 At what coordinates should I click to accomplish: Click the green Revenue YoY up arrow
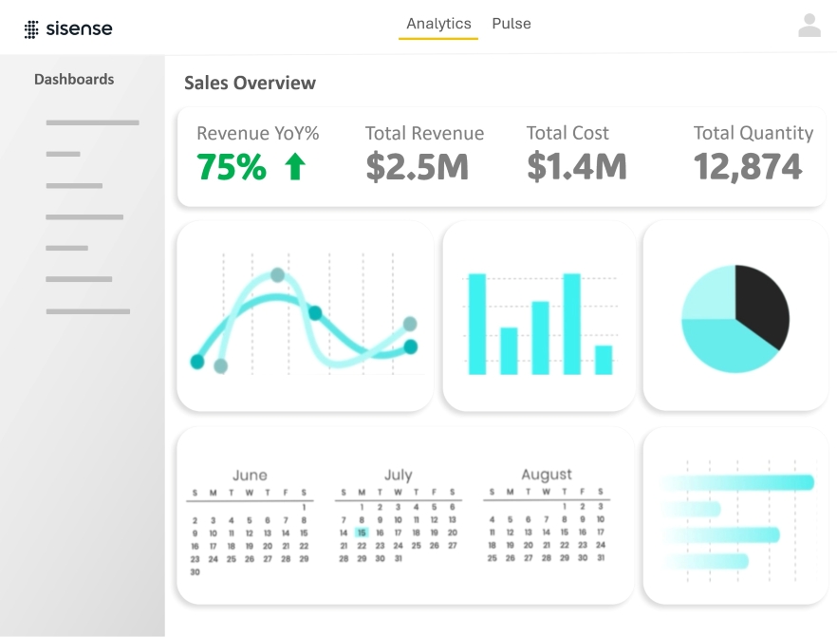pos(295,167)
